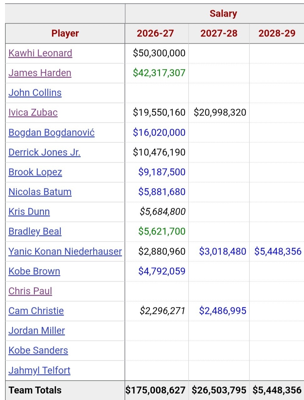The width and height of the screenshot is (304, 400).
Task: Select Bogdan Bogdanović link
Action: tap(51, 132)
